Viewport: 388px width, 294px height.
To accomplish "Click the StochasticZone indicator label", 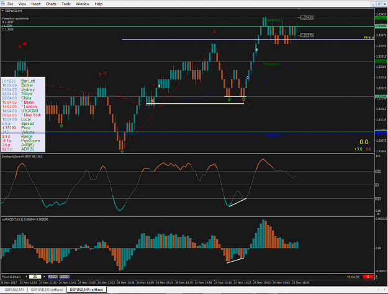I will tap(22, 157).
